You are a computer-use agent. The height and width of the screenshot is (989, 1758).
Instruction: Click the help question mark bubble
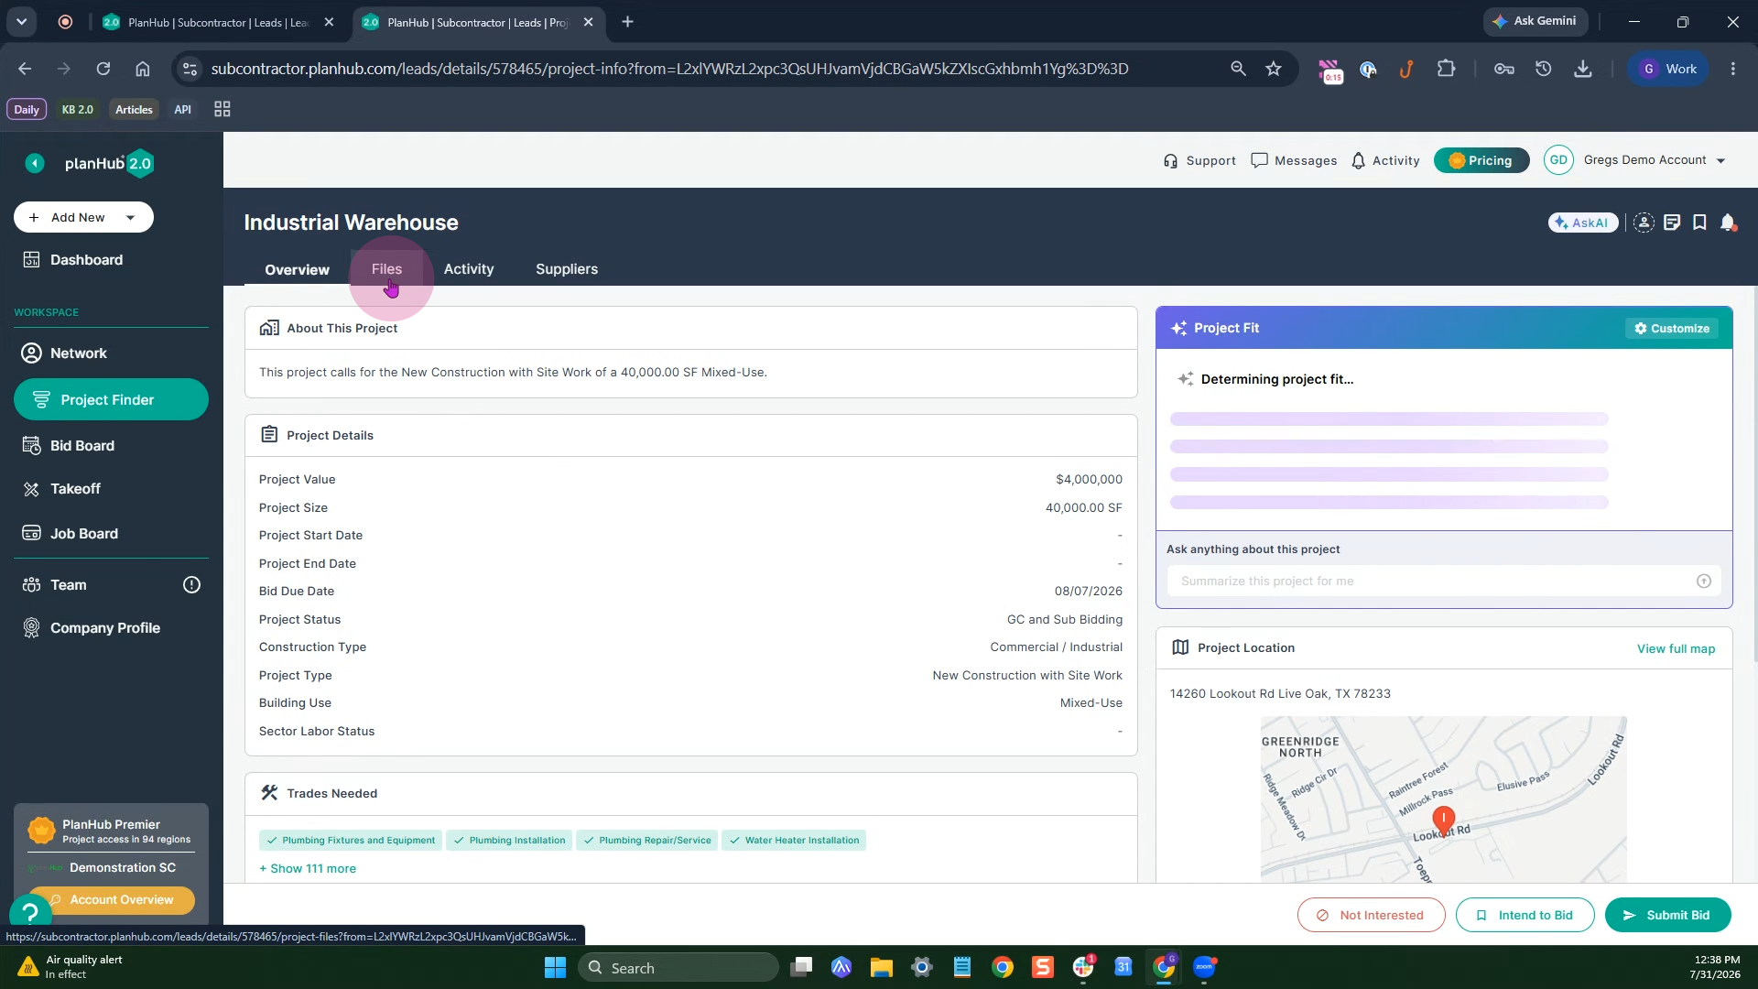[x=30, y=913]
